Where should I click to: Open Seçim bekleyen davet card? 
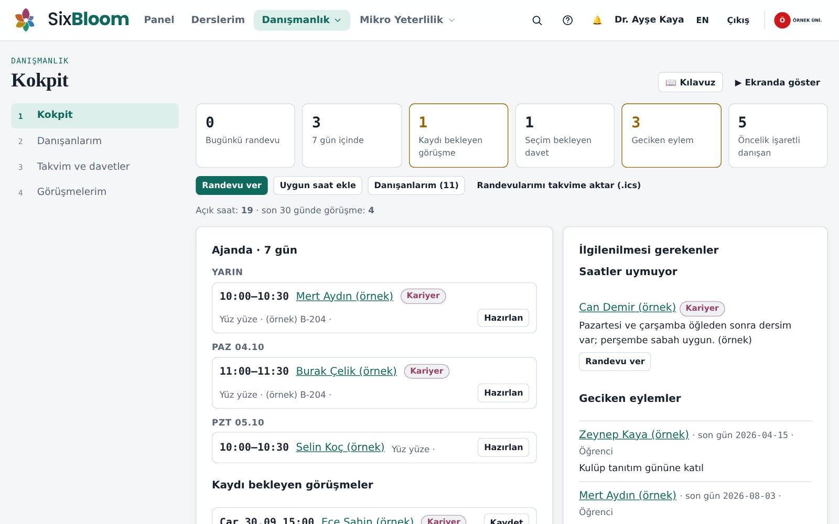click(x=565, y=136)
